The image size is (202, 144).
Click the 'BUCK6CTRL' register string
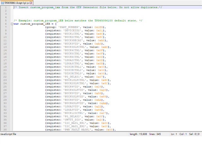72,57
